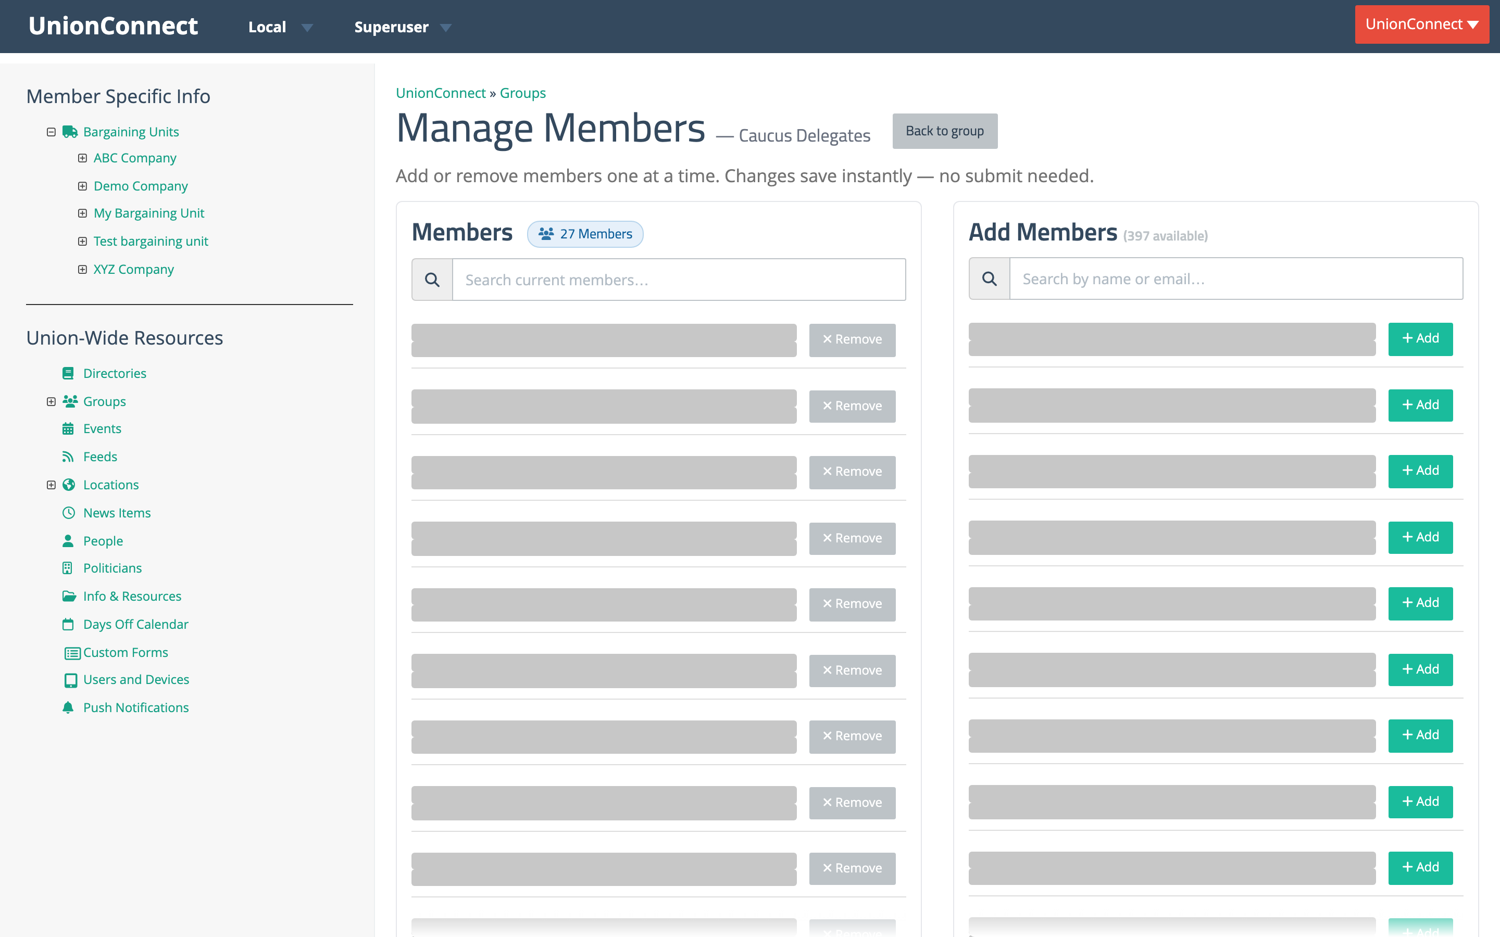
Task: Open the Groups sidebar link
Action: [105, 401]
